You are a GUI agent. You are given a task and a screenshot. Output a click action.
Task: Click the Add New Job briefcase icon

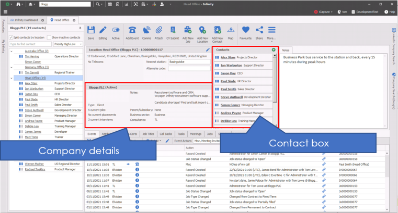(188, 30)
